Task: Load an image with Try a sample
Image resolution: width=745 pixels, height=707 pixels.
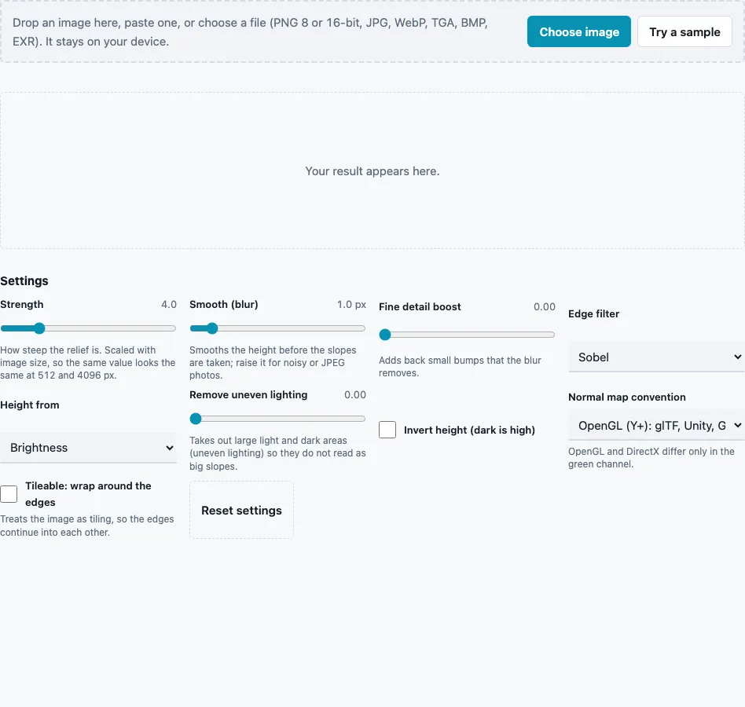Action: click(684, 31)
